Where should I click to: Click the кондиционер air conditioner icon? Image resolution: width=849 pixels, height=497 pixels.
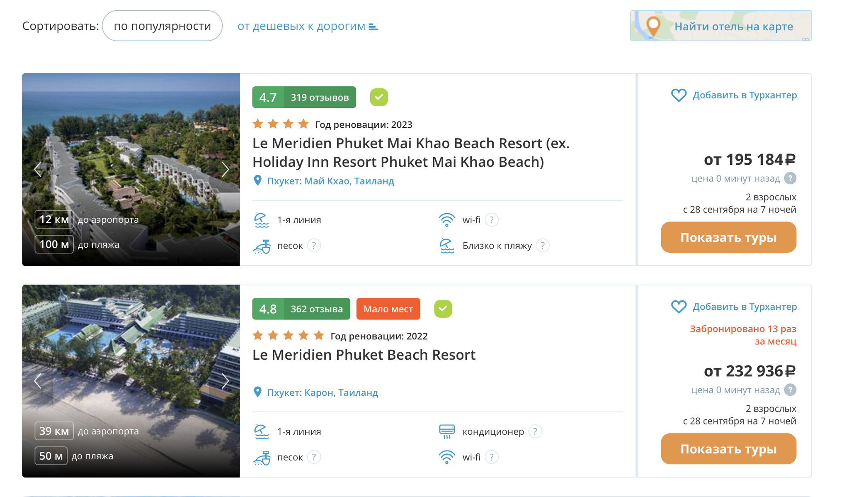[447, 431]
